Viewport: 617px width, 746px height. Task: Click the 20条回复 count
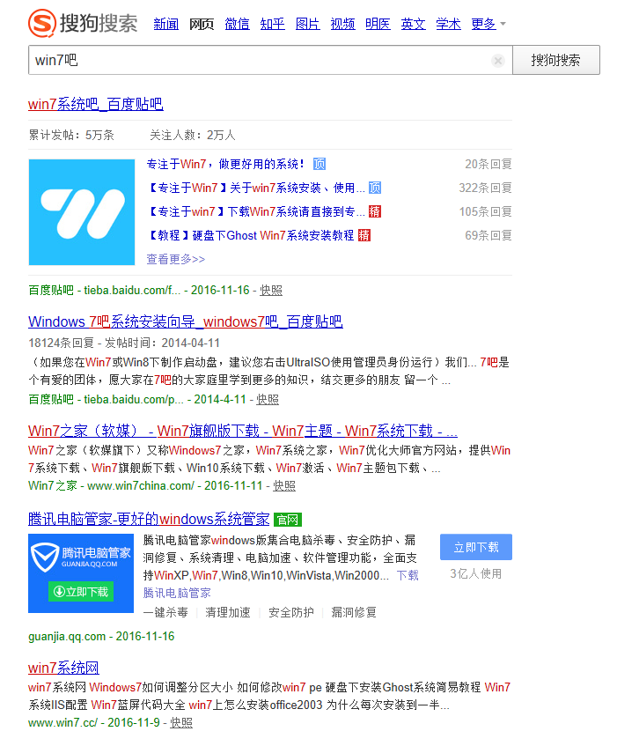pyautogui.click(x=488, y=164)
